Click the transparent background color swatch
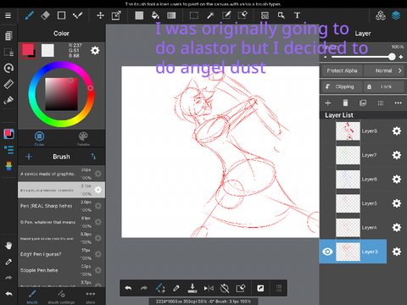Screen dimensions: 407x305 [x=47, y=51]
